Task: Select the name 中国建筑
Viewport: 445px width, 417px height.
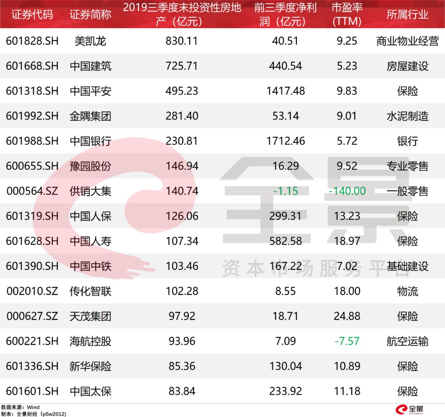Action: pos(90,66)
